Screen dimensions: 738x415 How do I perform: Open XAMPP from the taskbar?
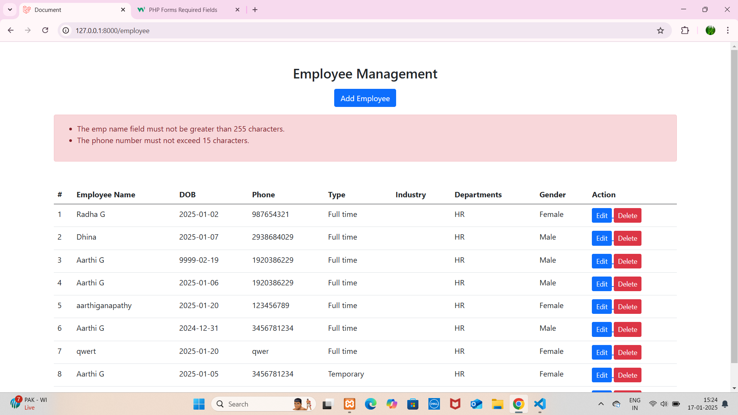(350, 404)
